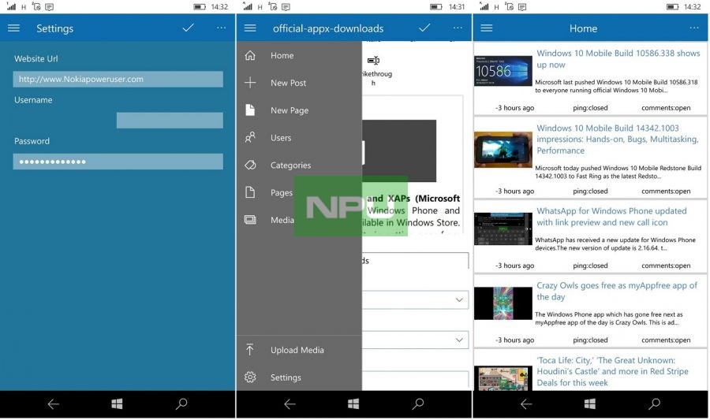The width and height of the screenshot is (710, 420).
Task: Tap the back arrow under Settings screen
Action: (x=54, y=403)
